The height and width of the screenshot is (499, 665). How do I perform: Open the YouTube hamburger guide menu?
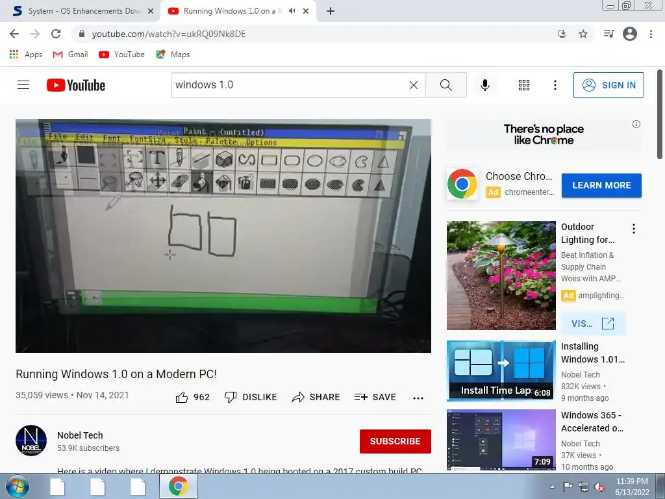click(x=23, y=85)
